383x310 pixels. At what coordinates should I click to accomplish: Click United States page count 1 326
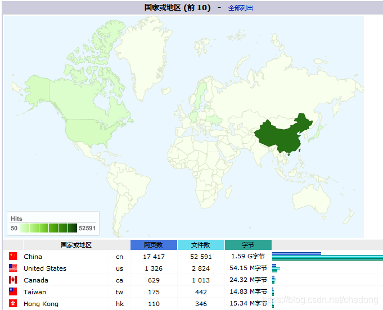(154, 268)
